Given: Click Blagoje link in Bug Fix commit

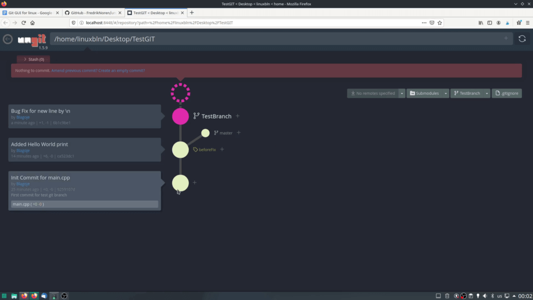Looking at the screenshot, I should click(x=23, y=117).
